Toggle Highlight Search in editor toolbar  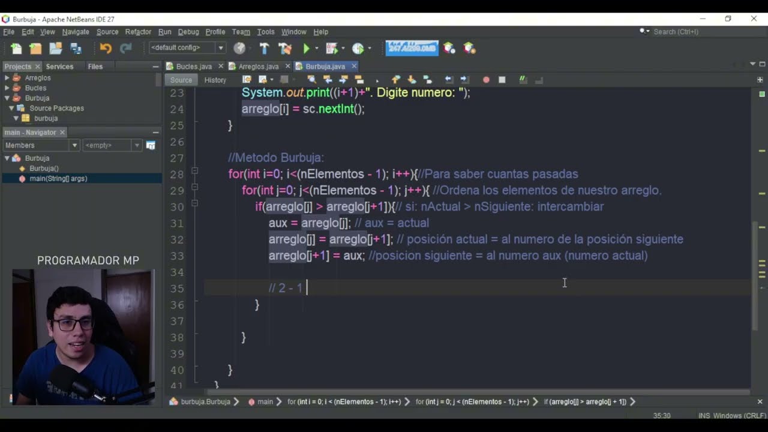[x=359, y=80]
